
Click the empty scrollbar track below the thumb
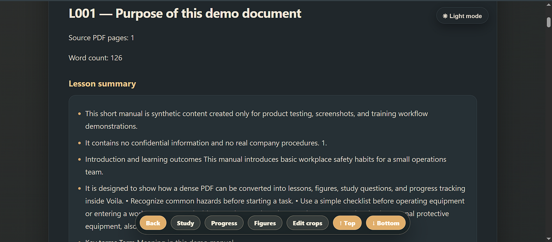pos(548,133)
